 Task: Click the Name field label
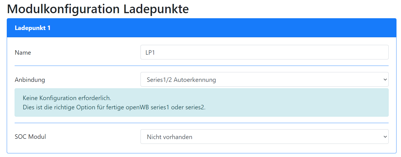coord(23,52)
